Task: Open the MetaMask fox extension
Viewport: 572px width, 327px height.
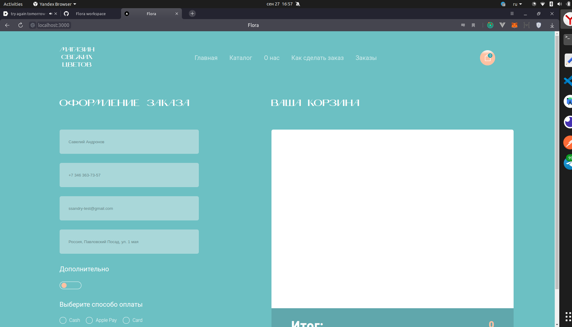Action: click(514, 25)
